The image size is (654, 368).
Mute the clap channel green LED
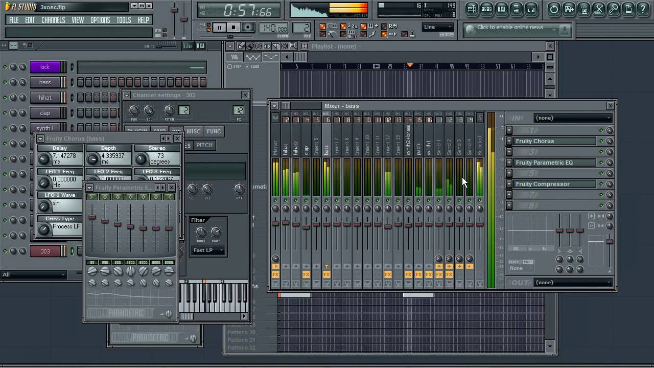tap(5, 113)
